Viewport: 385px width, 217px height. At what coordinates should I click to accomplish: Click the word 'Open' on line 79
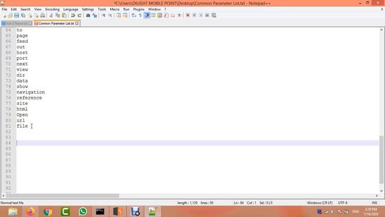pyautogui.click(x=22, y=115)
